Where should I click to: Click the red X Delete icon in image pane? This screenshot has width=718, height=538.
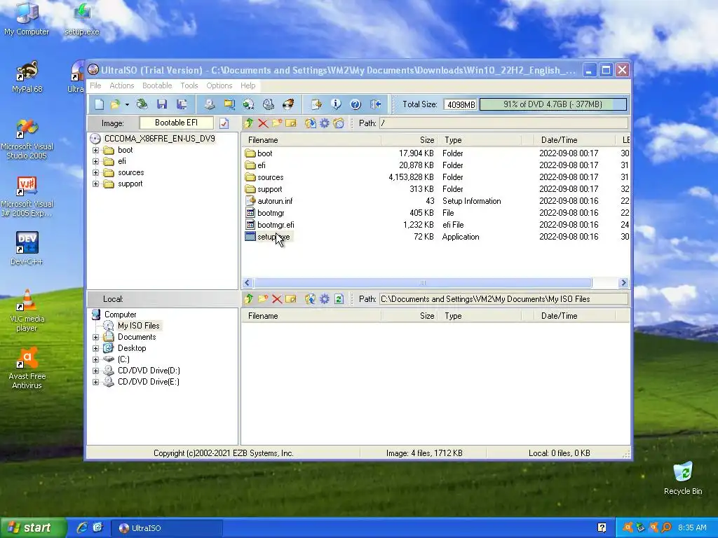point(263,123)
